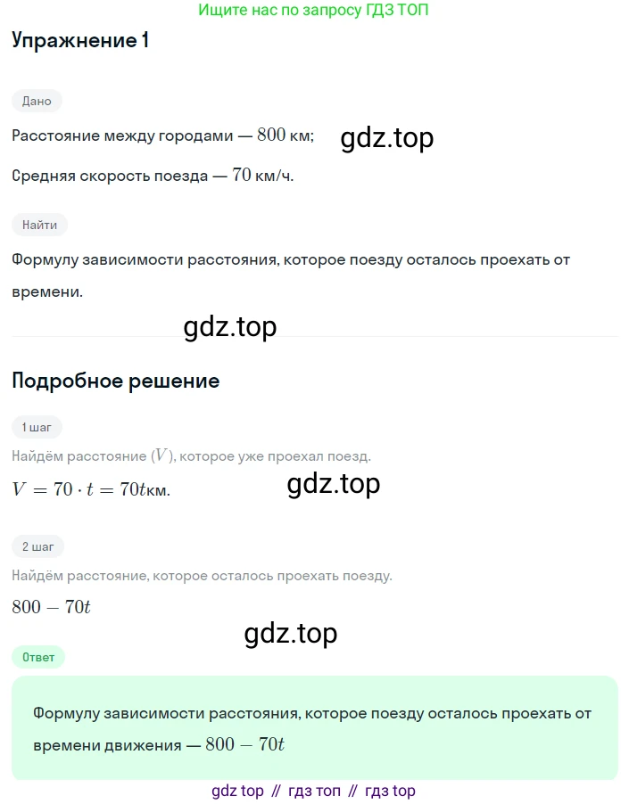629x804 pixels.
Task: Click the green 'Ищите нас по запросу ГДЗ ТОП' banner
Action: pyautogui.click(x=313, y=10)
